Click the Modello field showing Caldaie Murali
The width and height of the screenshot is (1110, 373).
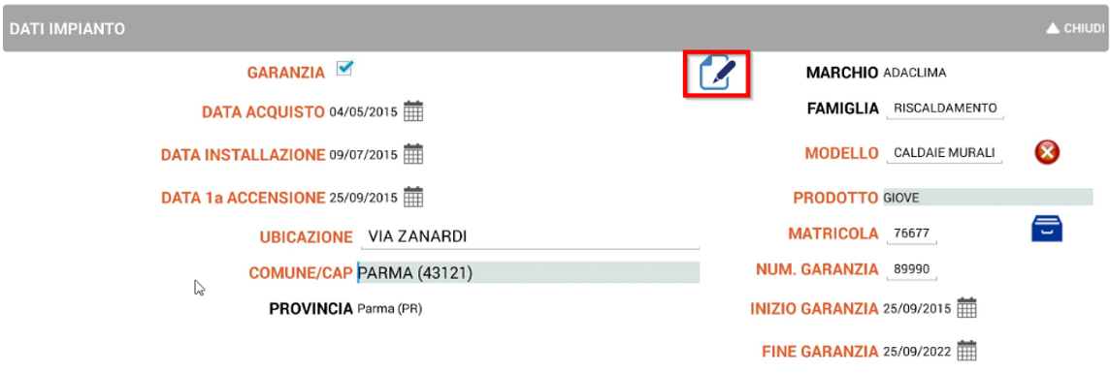[944, 153]
